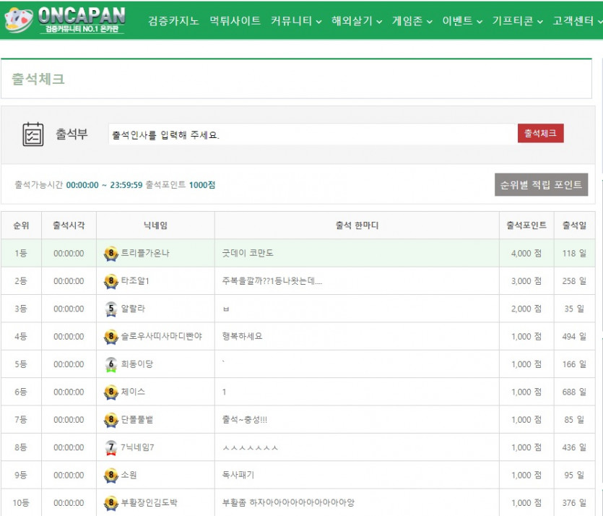
Task: Go to the 검증카지노 menu
Action: click(173, 21)
